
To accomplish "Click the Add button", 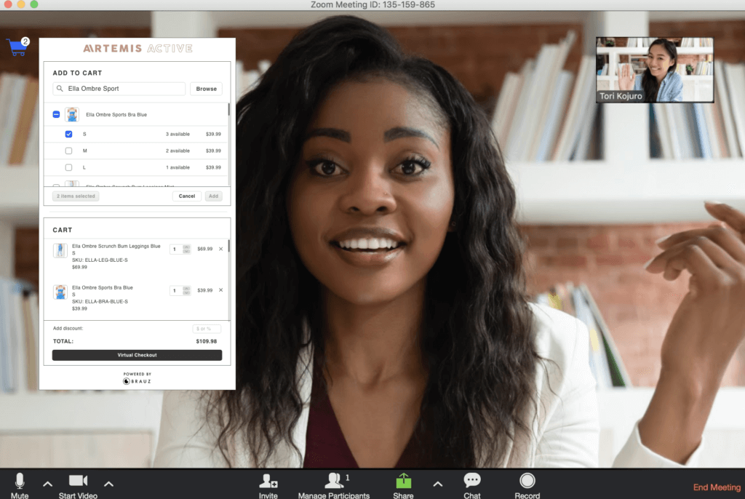I will tap(213, 196).
